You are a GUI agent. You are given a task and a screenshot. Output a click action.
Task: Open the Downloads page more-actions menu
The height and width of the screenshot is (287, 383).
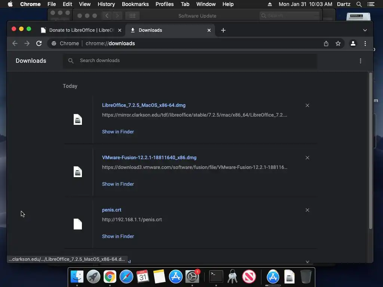click(x=361, y=61)
